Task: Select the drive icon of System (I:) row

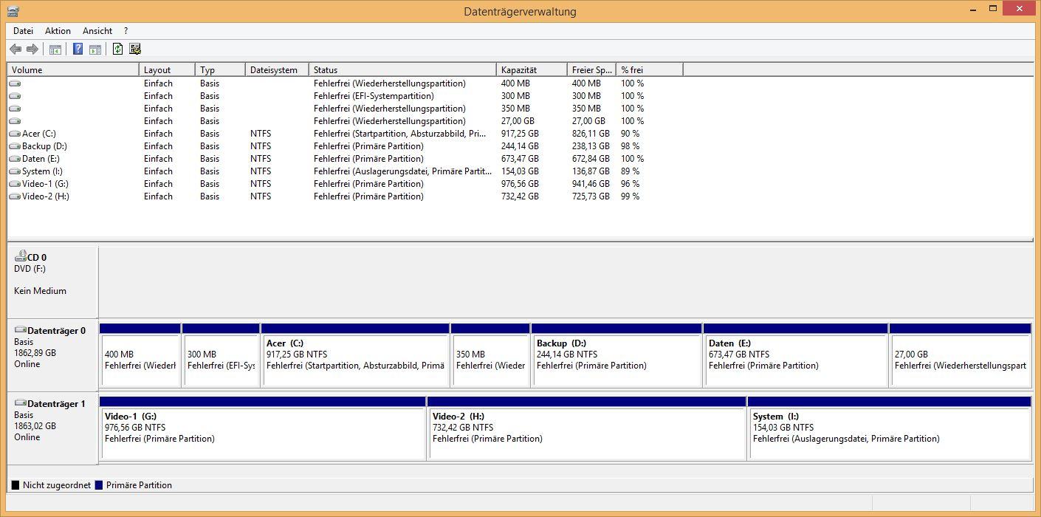Action: pos(15,171)
